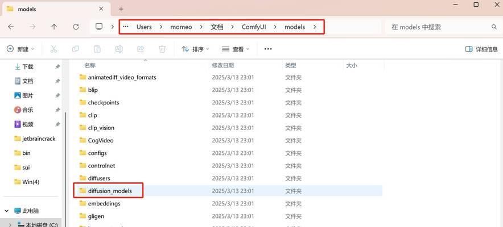
Task: Open the 新建 (New) dropdown
Action: (20, 49)
